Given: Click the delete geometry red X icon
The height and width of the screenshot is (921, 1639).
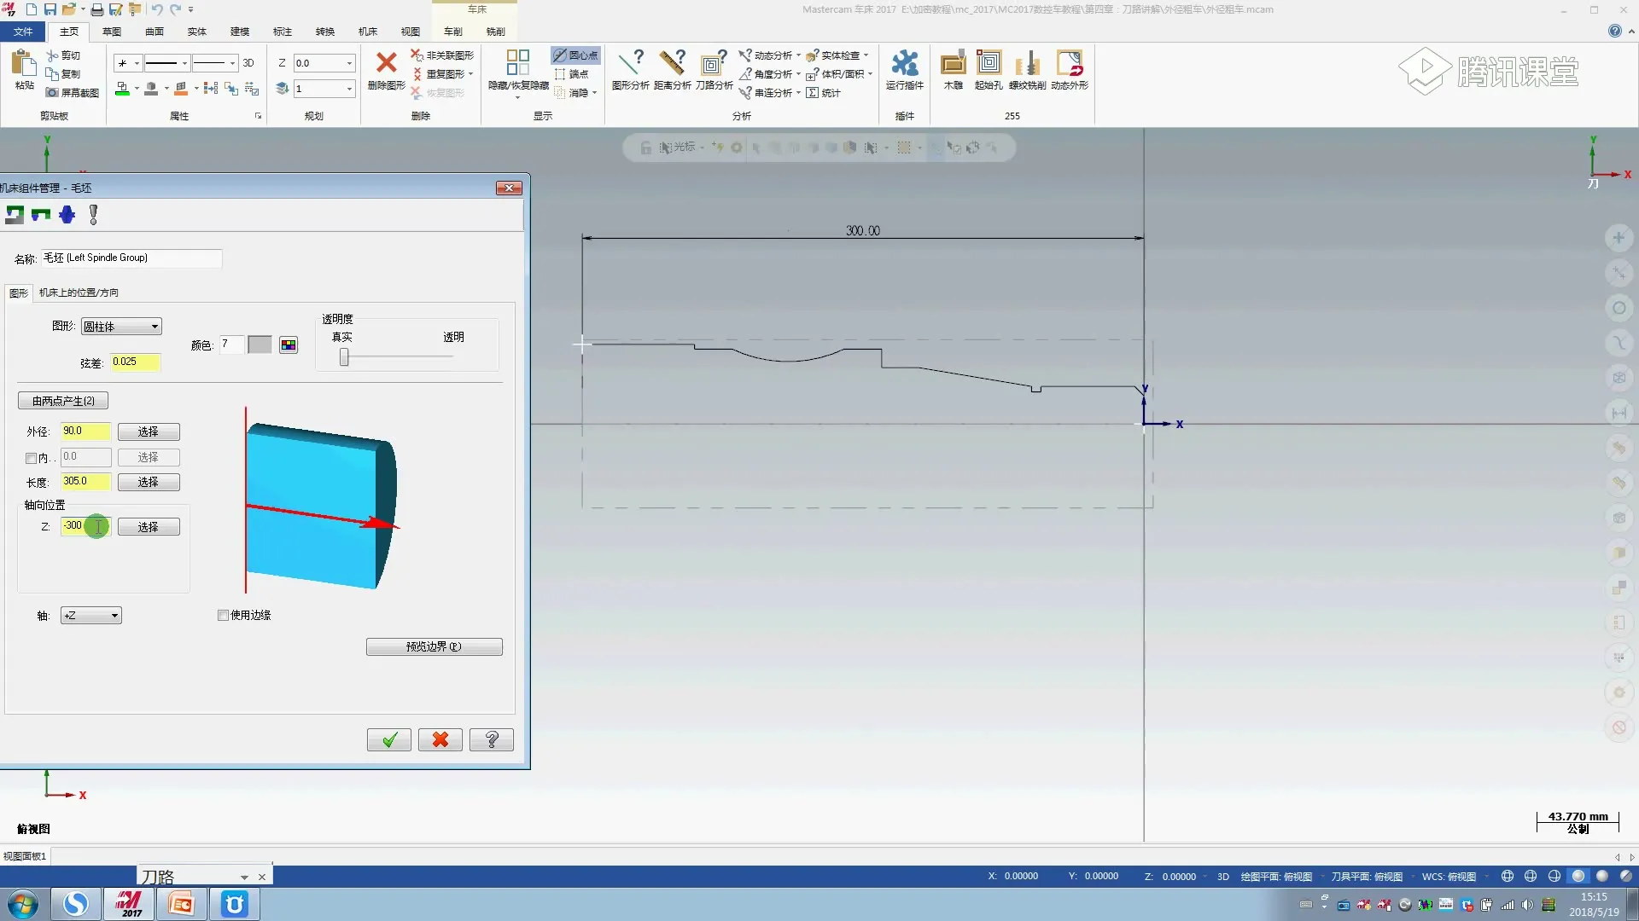Looking at the screenshot, I should [386, 63].
